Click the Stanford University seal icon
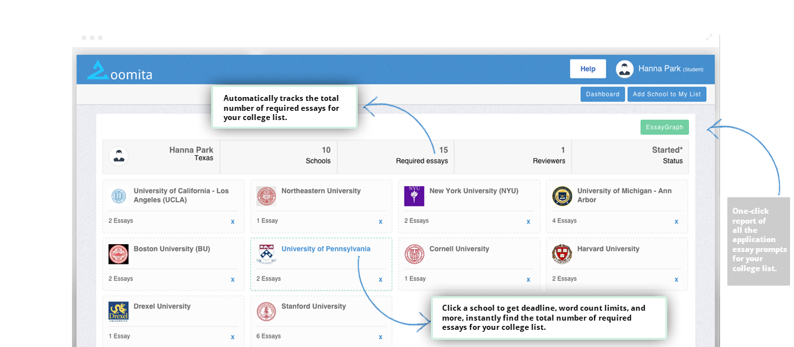794x347 pixels. tap(266, 311)
